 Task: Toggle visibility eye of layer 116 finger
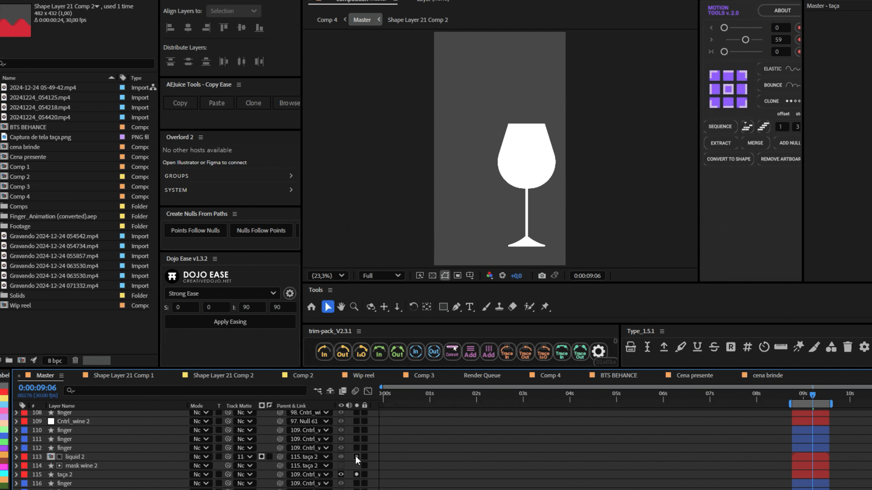(341, 483)
